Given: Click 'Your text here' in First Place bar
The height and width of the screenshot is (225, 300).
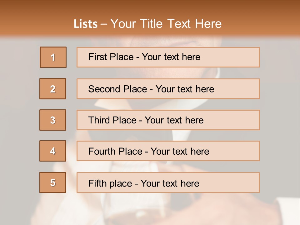Looking at the screenshot, I should click(x=171, y=57).
